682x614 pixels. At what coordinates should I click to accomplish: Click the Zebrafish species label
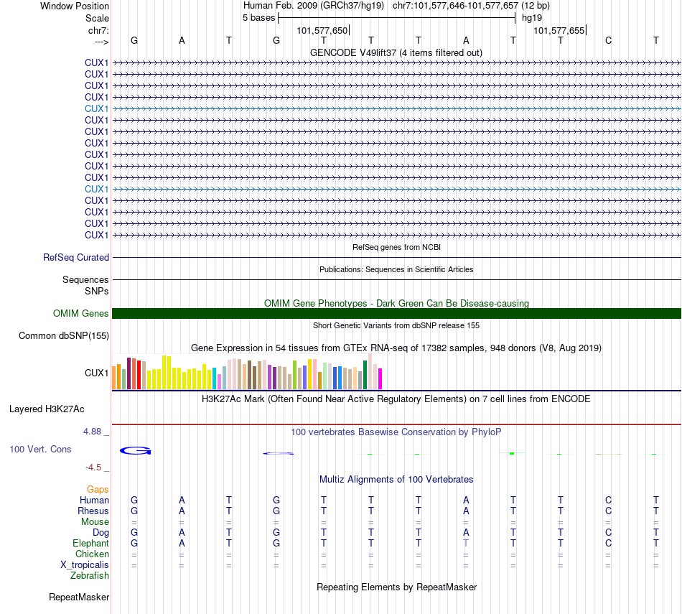click(90, 575)
